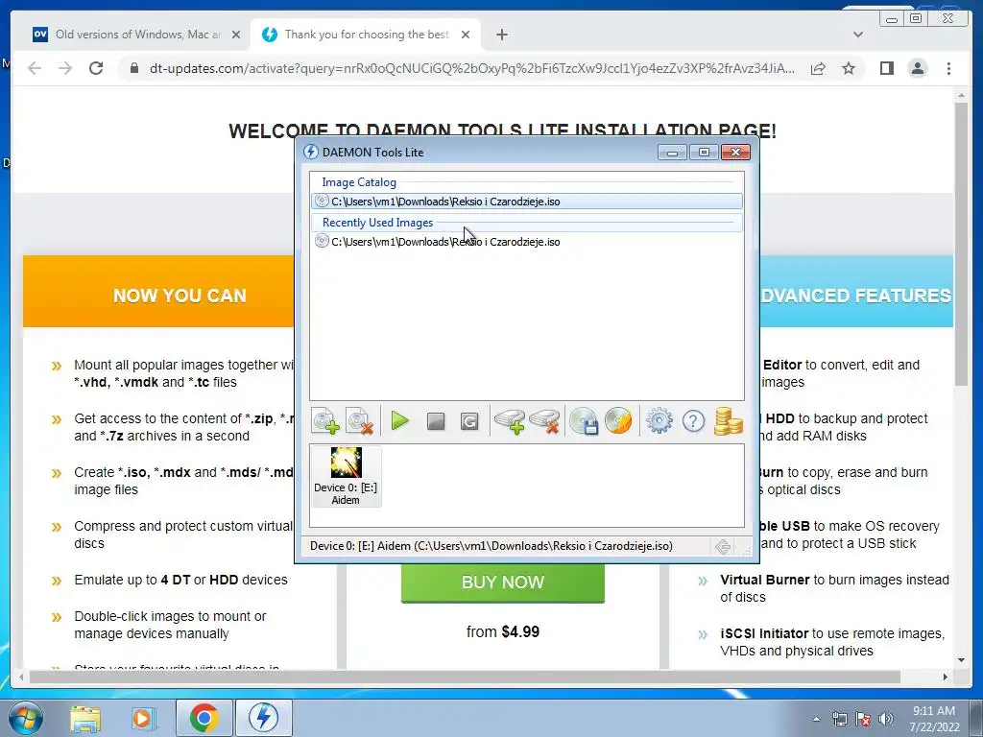Click the NOW YOU CAN orange banner

tap(158, 292)
